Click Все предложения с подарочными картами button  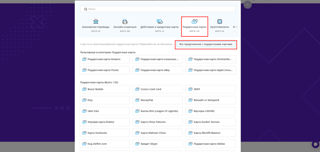[x=206, y=44]
